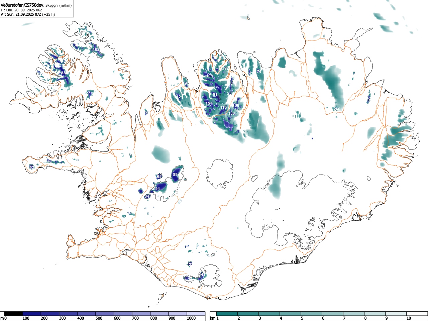Image resolution: width=428 pixels, height=321 pixels.
Task: Click the IT: Lau. 20. 09. 2025 06Z line
Action: [x=22, y=10]
